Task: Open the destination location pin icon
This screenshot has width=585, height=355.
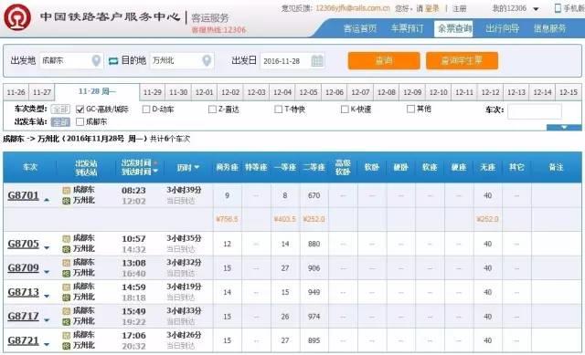Action: tap(207, 60)
